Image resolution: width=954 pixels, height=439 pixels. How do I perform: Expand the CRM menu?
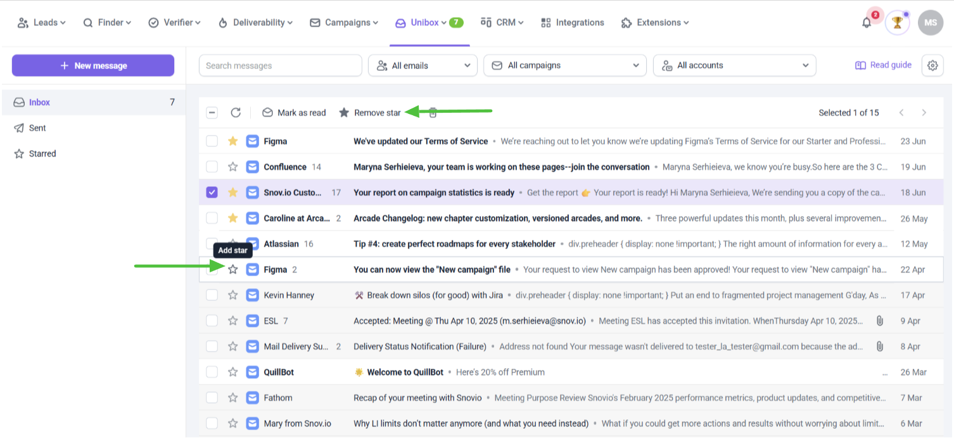click(502, 23)
